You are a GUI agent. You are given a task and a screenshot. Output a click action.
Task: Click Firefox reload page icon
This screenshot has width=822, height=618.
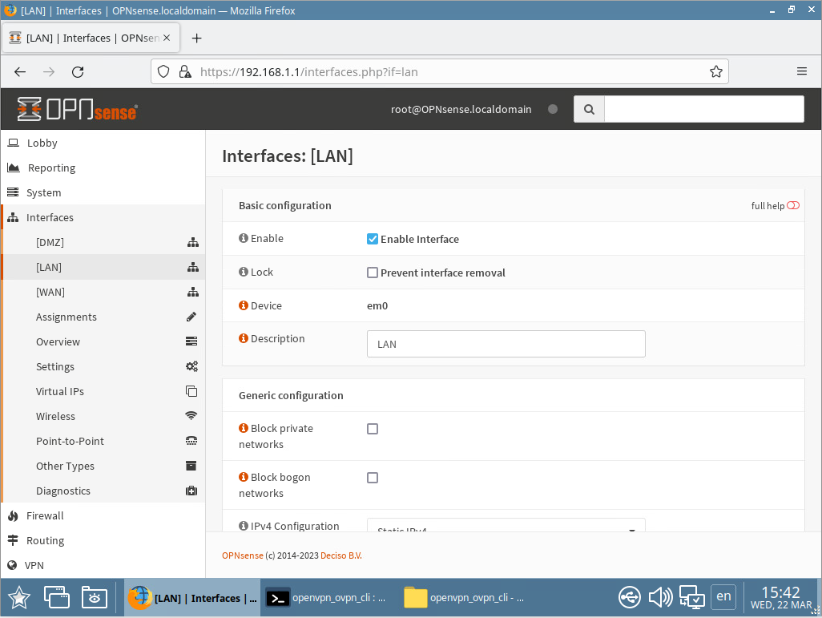pyautogui.click(x=78, y=71)
